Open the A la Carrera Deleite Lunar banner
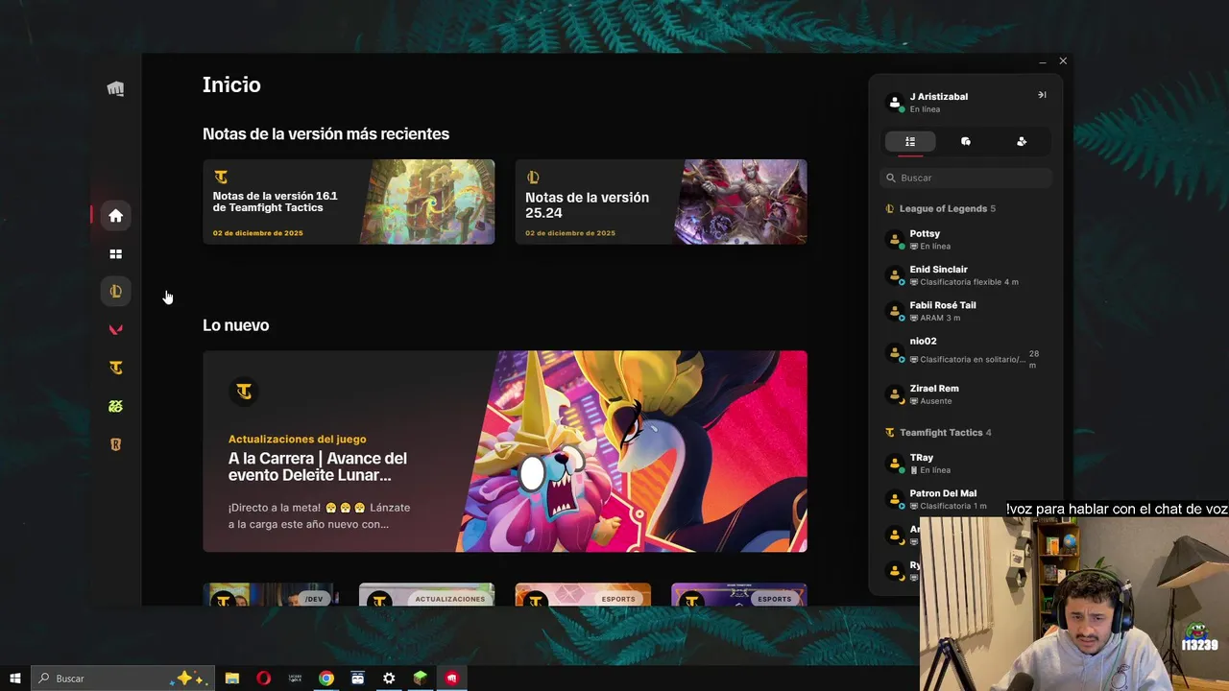This screenshot has height=691, width=1229. point(505,451)
